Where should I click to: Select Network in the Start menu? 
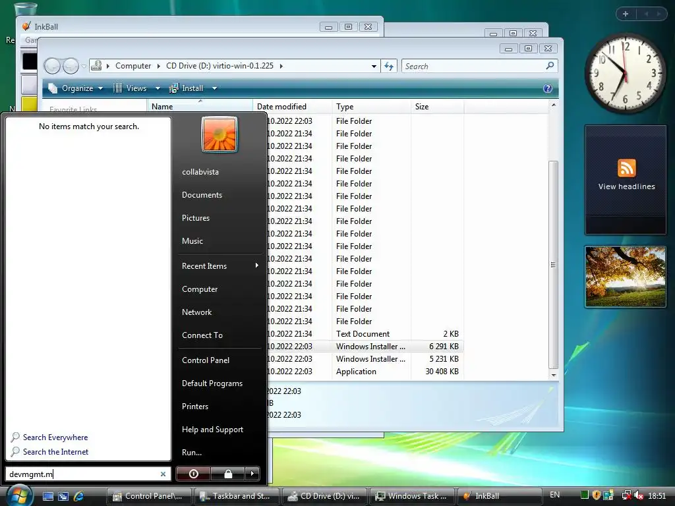(x=196, y=312)
